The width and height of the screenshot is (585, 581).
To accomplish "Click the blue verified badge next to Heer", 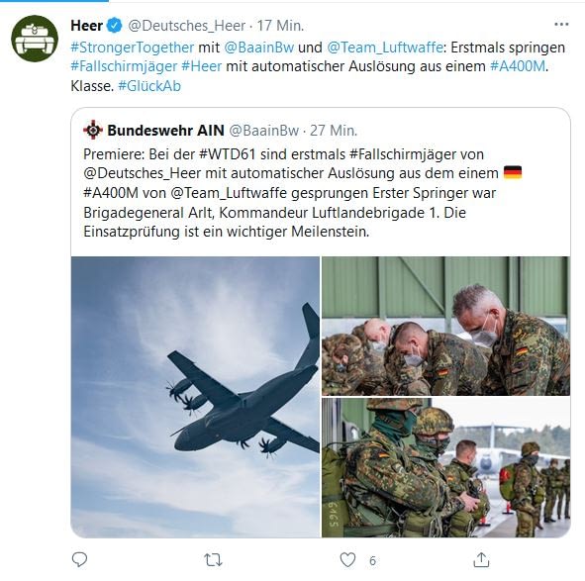I will [115, 26].
